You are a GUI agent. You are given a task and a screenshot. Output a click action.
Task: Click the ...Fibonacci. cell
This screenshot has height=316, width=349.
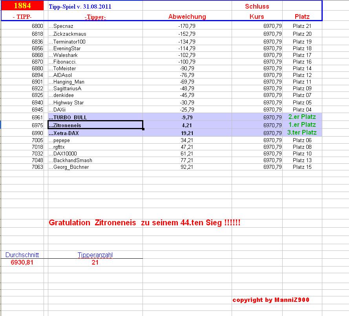point(95,62)
